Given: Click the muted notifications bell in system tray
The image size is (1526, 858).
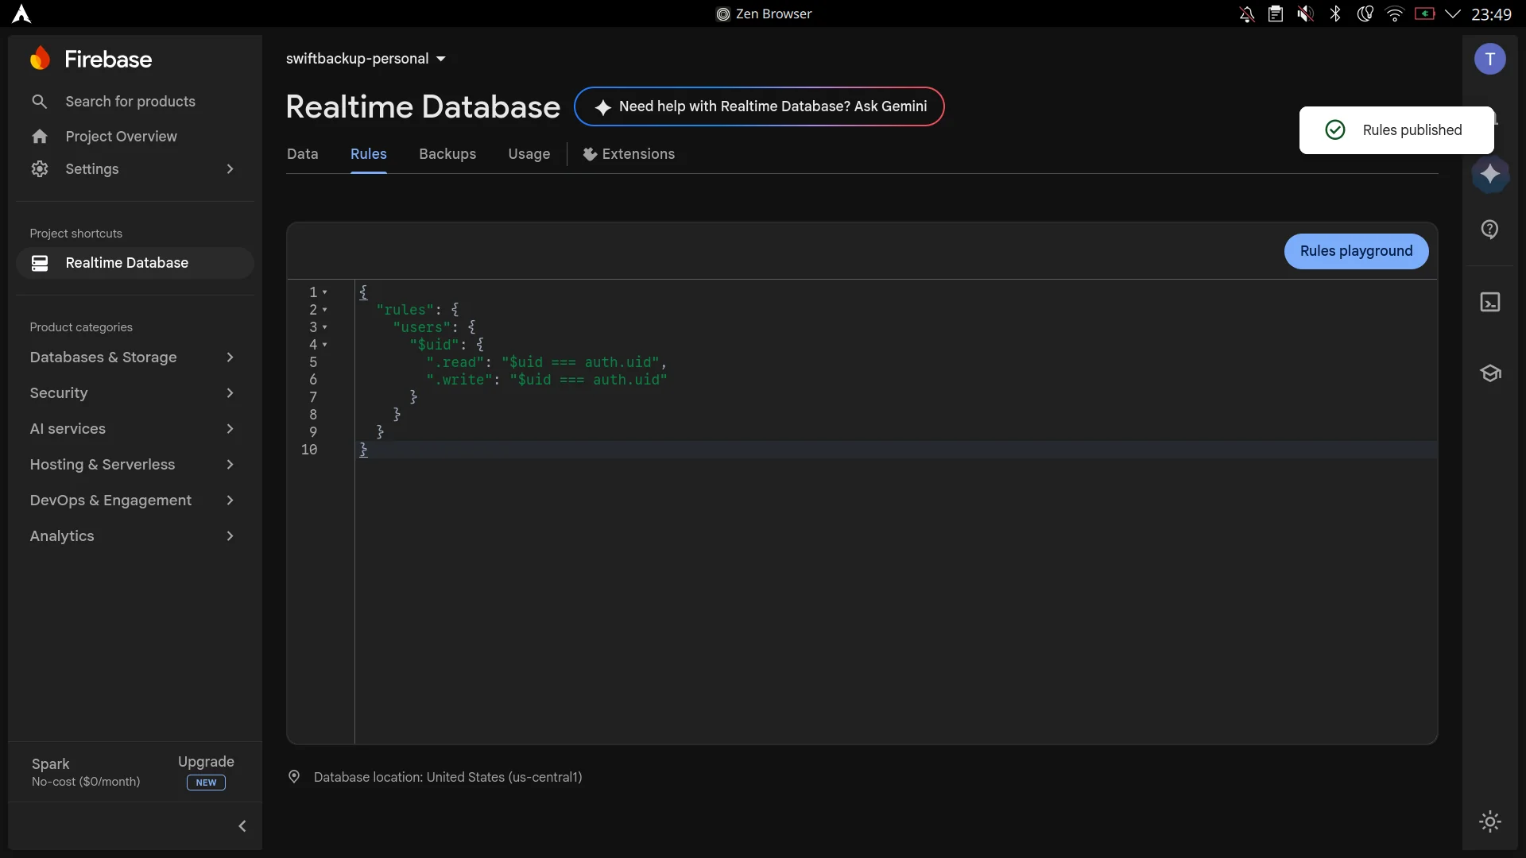Looking at the screenshot, I should tap(1247, 14).
